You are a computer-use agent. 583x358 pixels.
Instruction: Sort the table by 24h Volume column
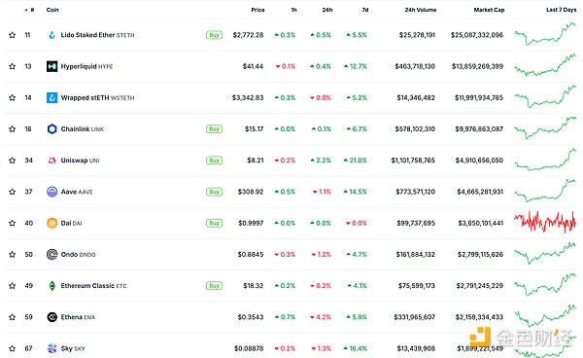(x=421, y=10)
